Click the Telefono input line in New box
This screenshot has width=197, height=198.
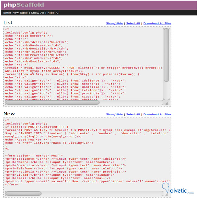pos(64,168)
